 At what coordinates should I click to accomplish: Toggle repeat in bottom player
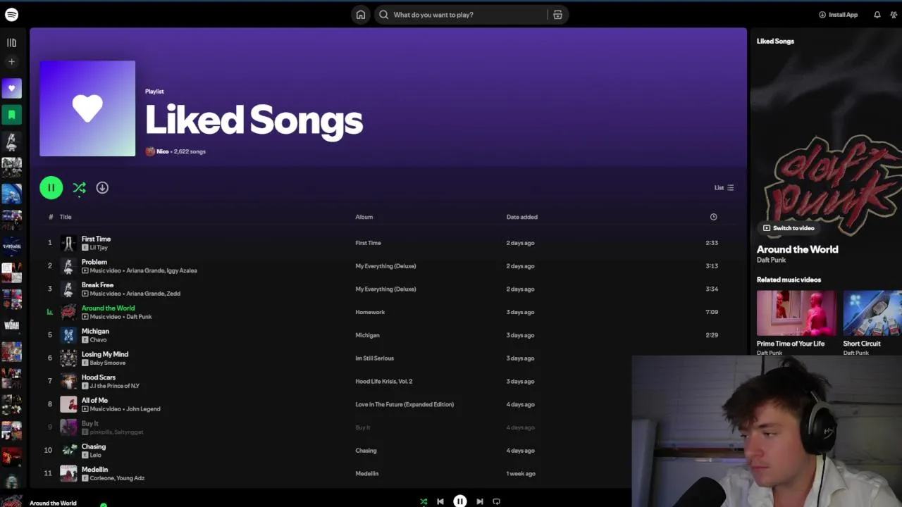click(496, 501)
